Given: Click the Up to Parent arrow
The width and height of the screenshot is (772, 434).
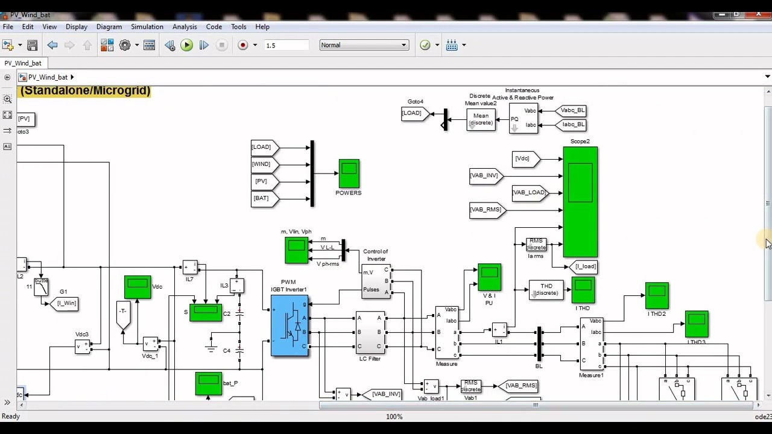Looking at the screenshot, I should 87,45.
